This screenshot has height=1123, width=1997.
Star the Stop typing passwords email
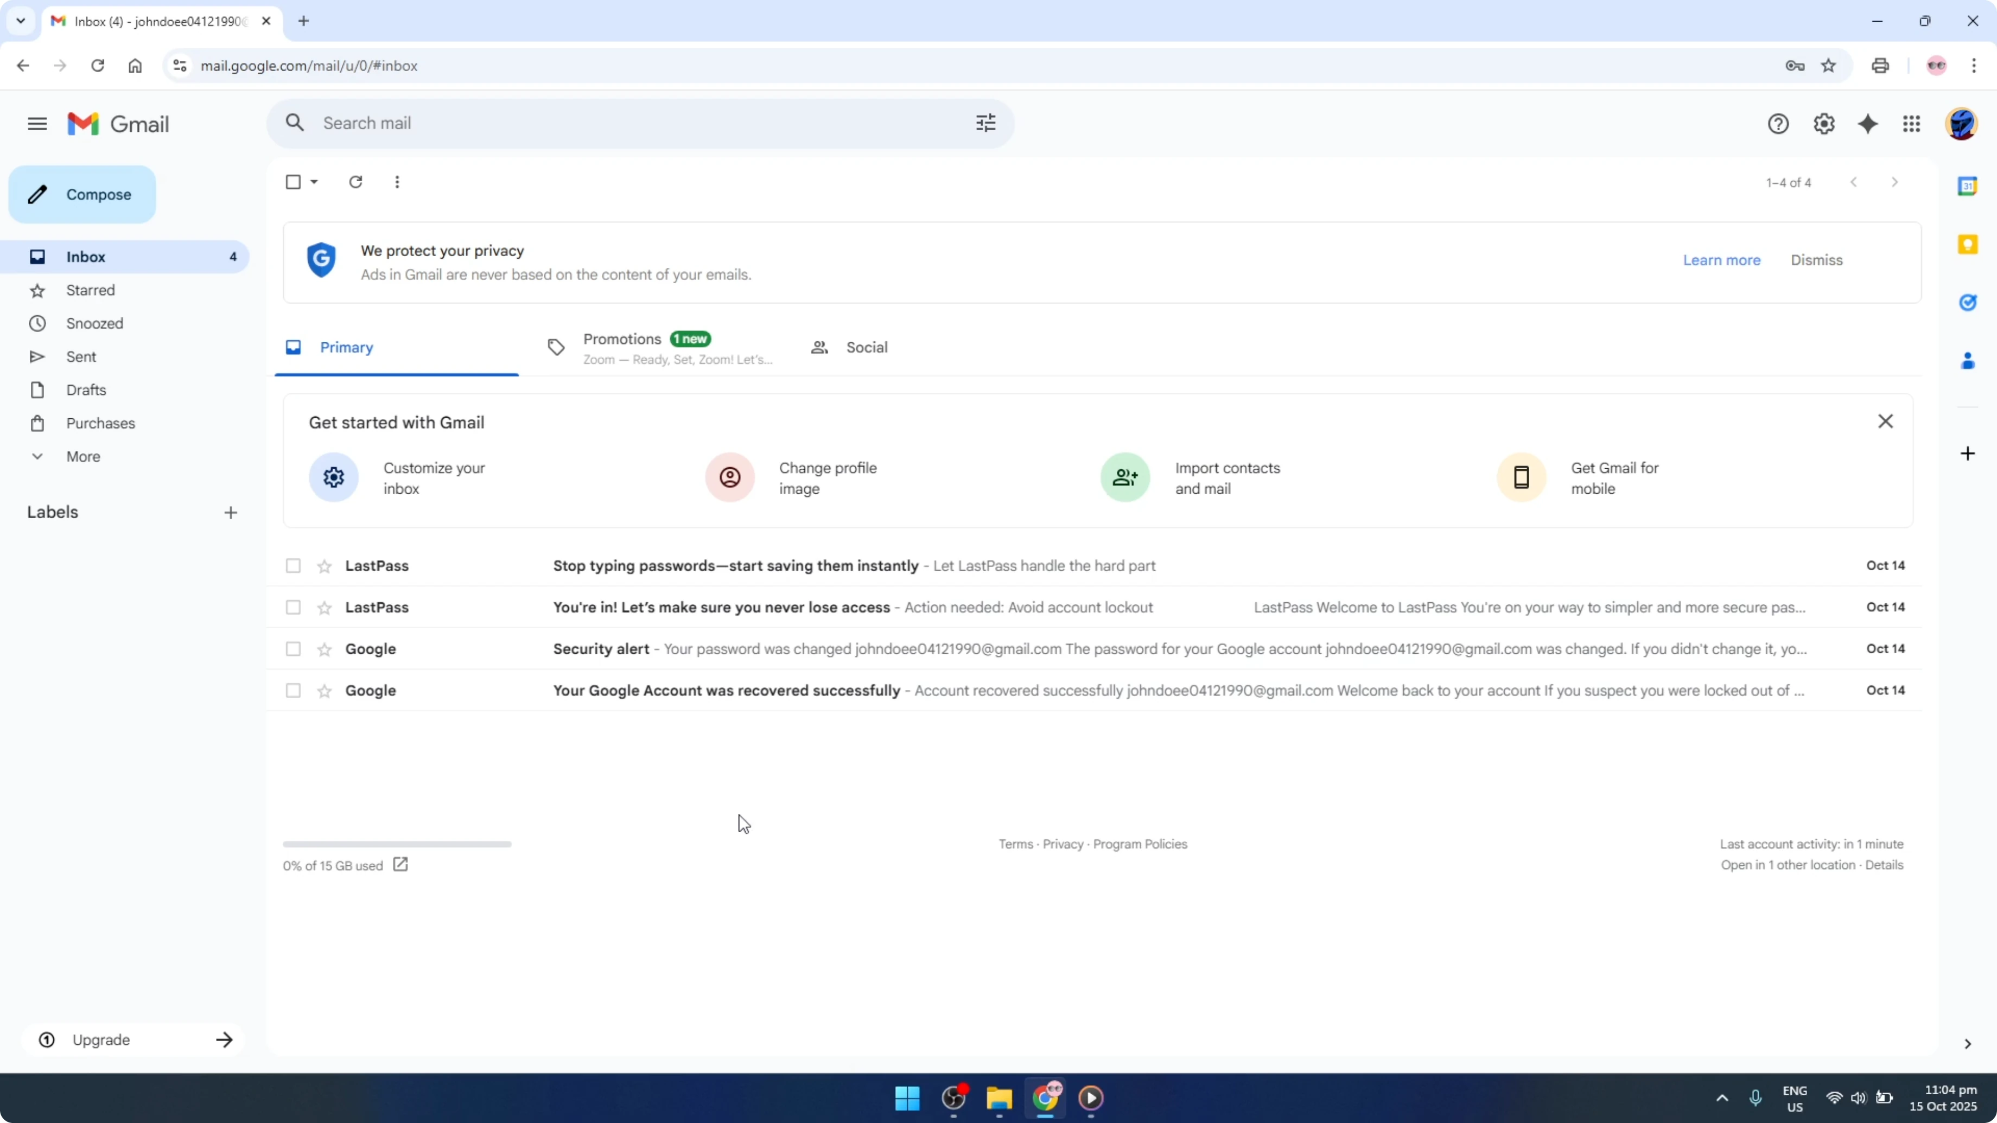tap(324, 566)
